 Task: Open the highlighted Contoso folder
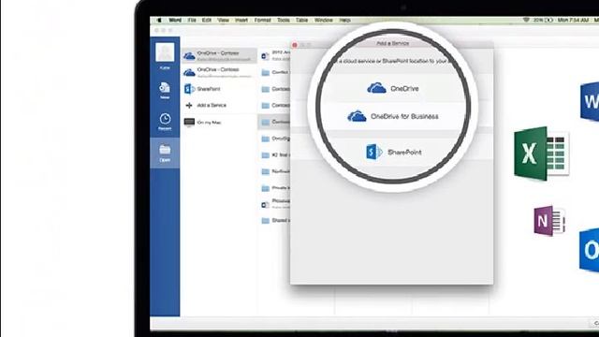tap(274, 123)
